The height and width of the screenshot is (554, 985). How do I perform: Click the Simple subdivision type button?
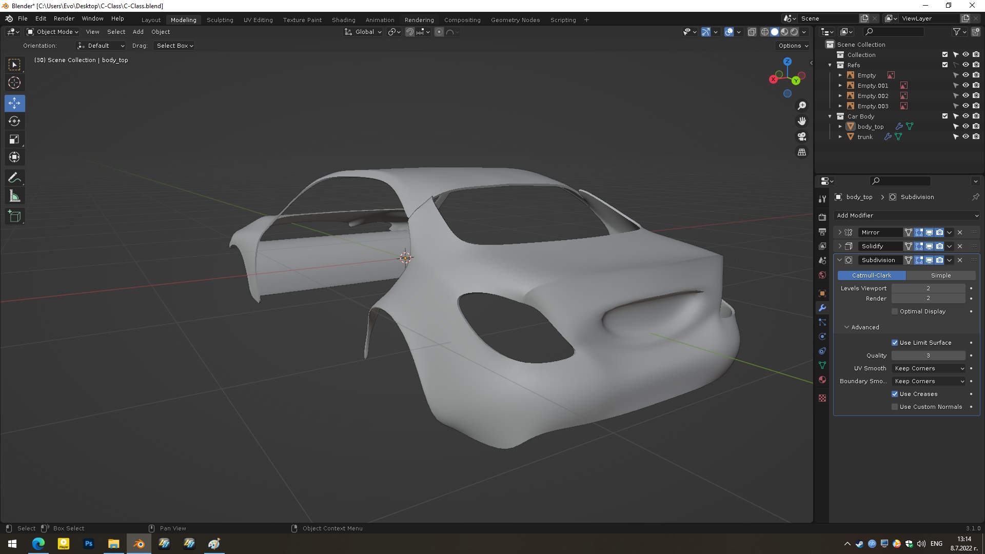coord(940,275)
